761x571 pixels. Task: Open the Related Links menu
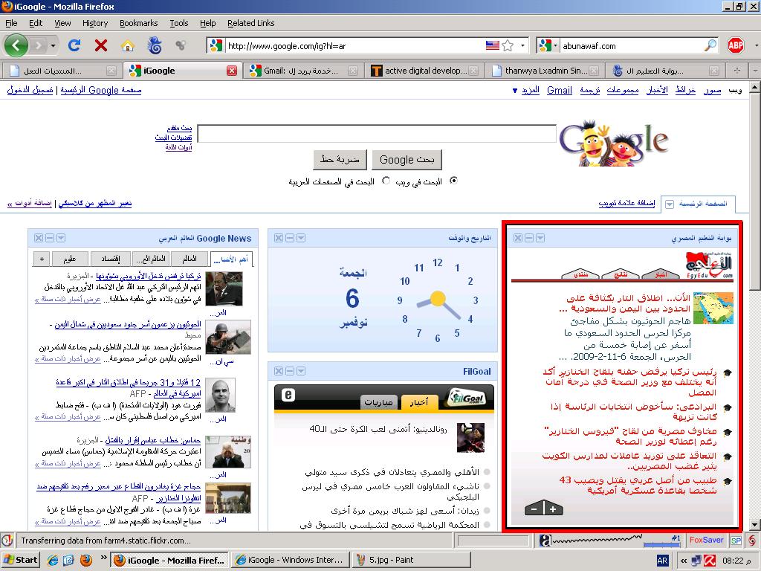click(251, 23)
